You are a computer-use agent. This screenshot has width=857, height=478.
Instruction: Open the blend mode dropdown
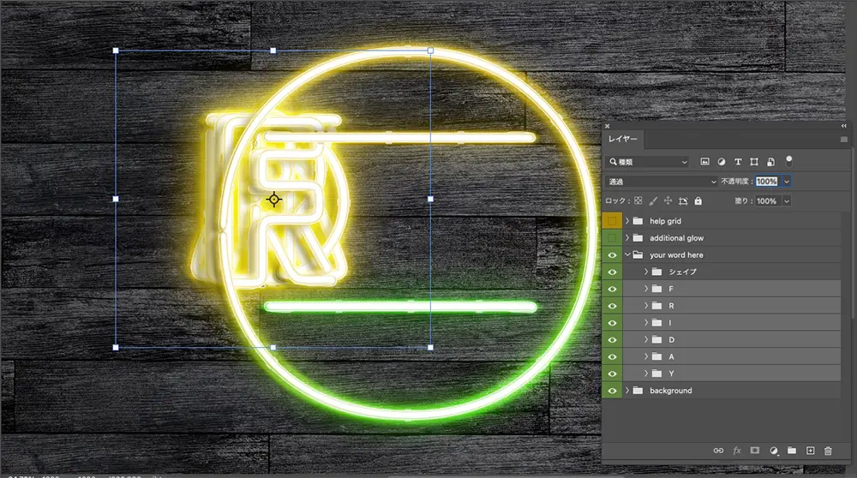point(661,182)
